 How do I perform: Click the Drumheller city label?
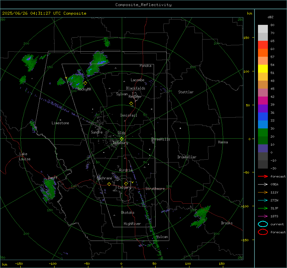click(187, 157)
